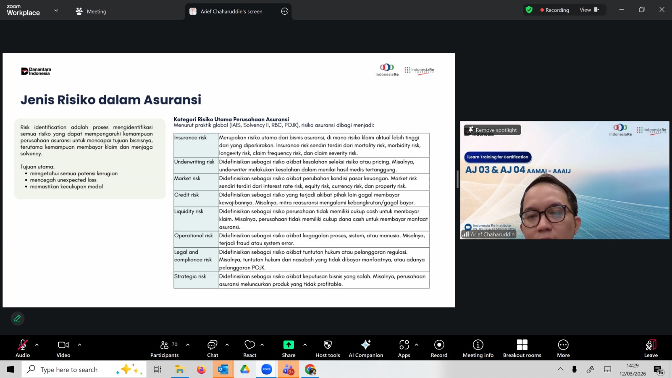Click Remove spotlight button
This screenshot has height=378, width=672.
pos(493,130)
